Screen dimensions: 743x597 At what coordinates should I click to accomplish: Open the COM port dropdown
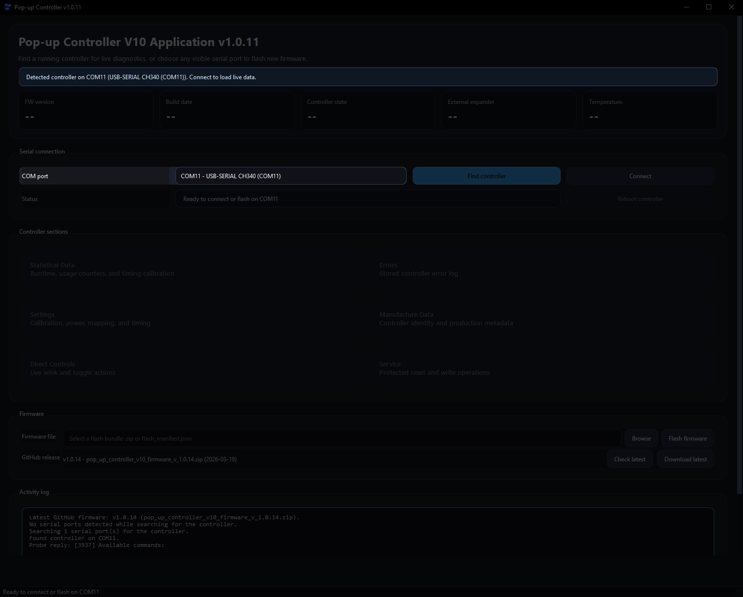291,176
